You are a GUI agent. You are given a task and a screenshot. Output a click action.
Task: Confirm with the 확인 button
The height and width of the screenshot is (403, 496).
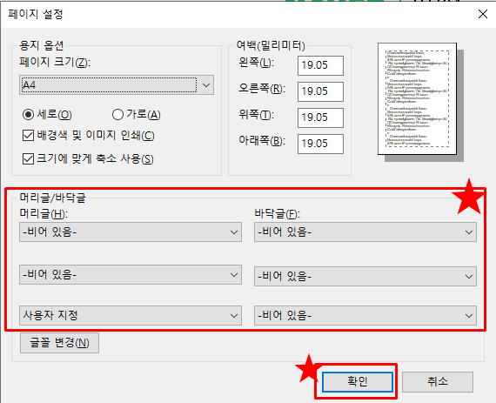click(358, 382)
